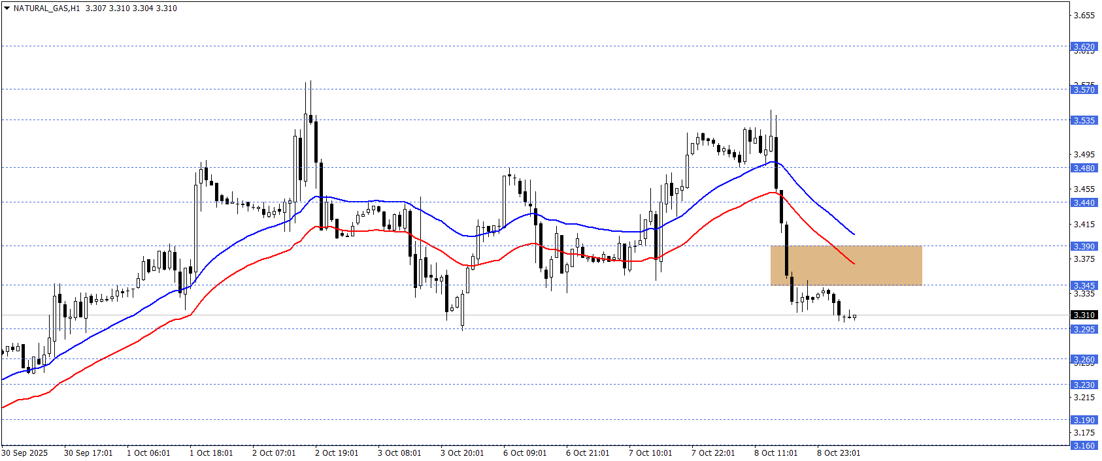Select the 3.620 price level label
Screen dimensions: 1102x461
point(1084,47)
